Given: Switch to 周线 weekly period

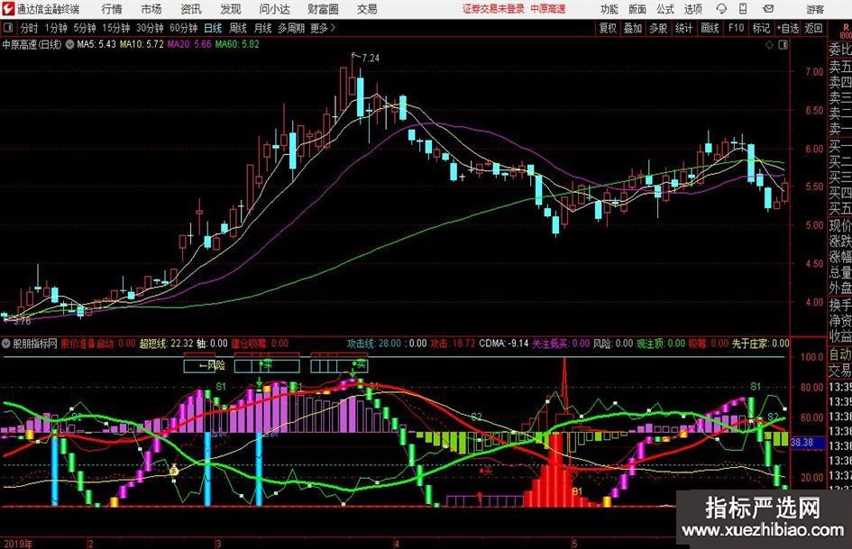Looking at the screenshot, I should 238,28.
